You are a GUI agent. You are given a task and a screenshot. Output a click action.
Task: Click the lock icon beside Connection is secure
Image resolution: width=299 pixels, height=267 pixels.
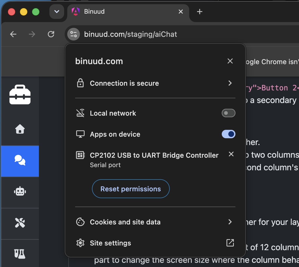80,83
